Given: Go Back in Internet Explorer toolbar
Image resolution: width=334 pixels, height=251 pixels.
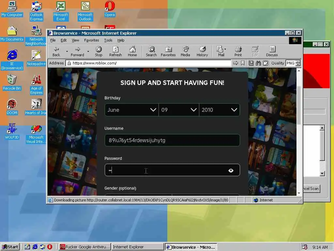Looking at the screenshot, I should pyautogui.click(x=56, y=52).
